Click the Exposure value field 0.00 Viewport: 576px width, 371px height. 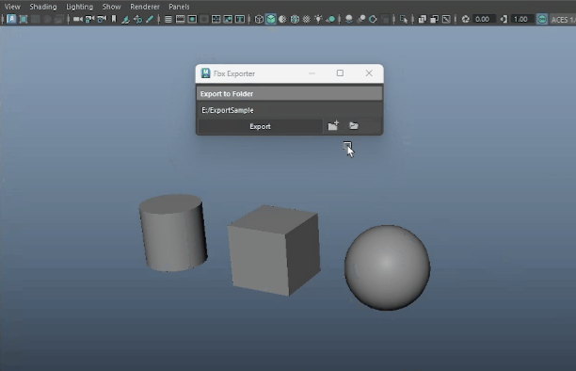(484, 19)
